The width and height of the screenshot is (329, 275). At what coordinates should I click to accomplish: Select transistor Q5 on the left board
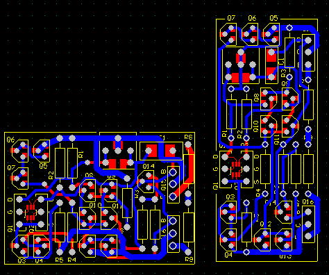pyautogui.click(x=42, y=151)
